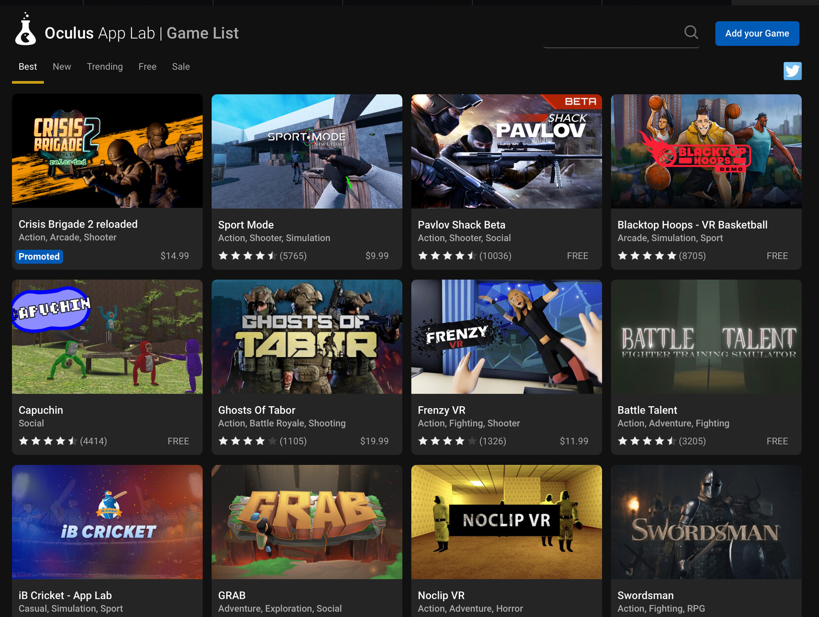Click the (4414) review count
This screenshot has height=617, width=819.
click(x=93, y=441)
